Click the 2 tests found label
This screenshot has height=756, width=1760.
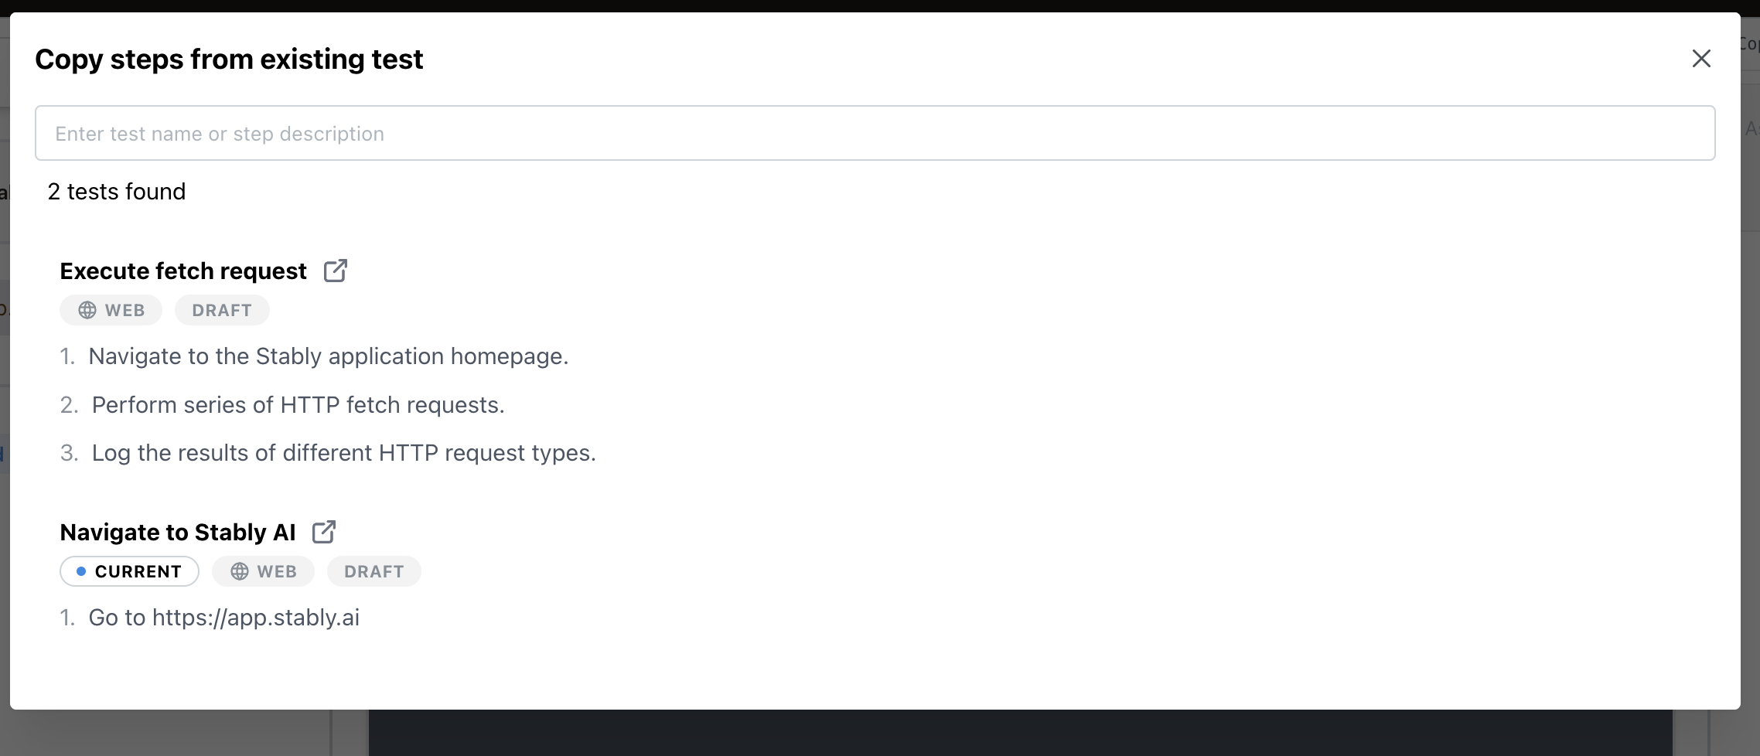117,192
